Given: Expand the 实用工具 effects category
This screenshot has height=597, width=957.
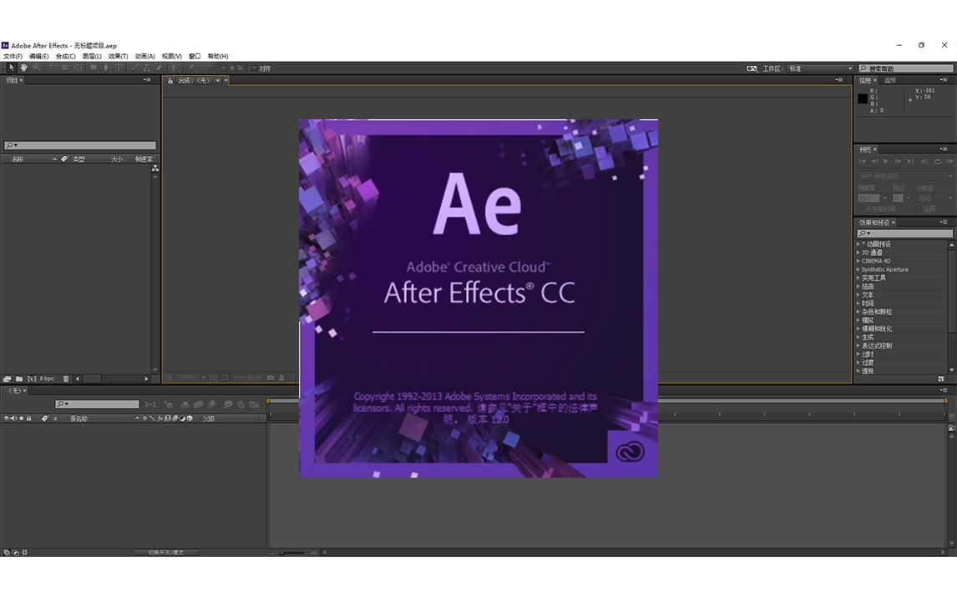Looking at the screenshot, I should click(858, 278).
